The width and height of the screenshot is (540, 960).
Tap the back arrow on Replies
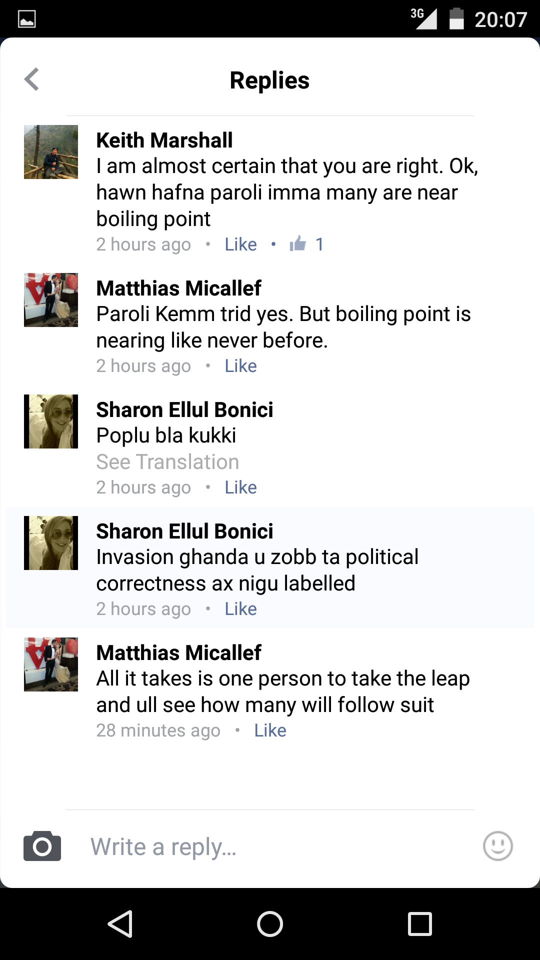point(32,79)
